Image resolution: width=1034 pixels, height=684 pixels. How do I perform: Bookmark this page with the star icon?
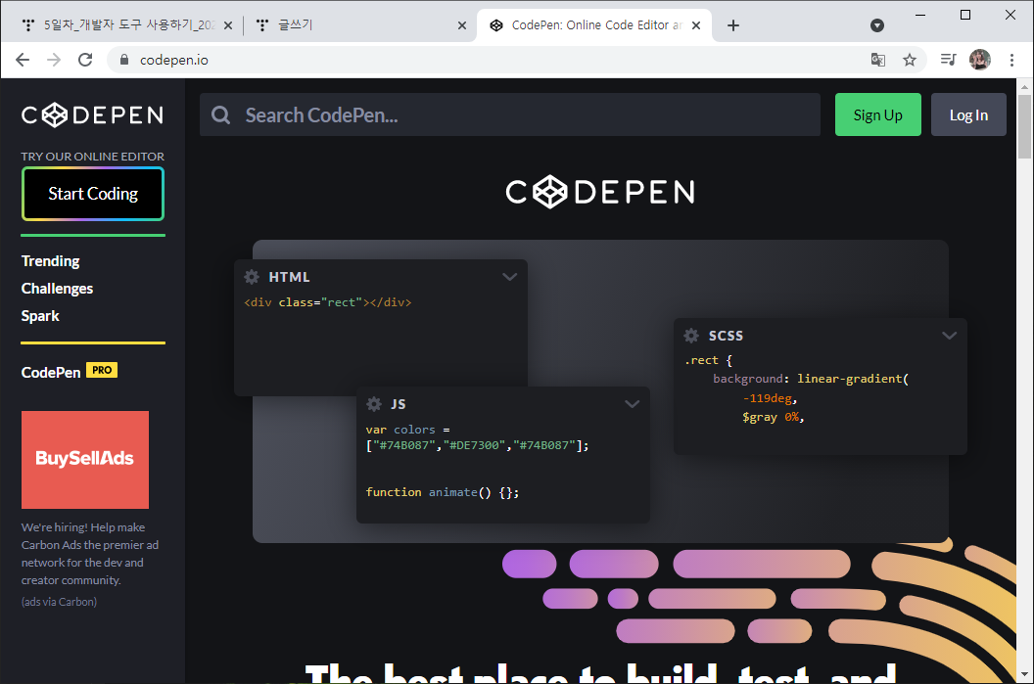910,60
